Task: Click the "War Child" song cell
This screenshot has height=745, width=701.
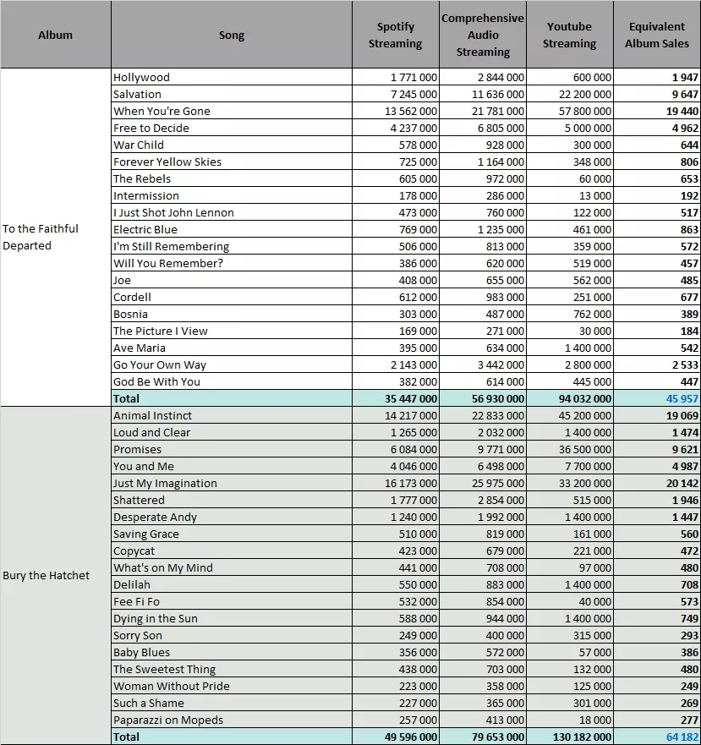Action: pos(232,145)
